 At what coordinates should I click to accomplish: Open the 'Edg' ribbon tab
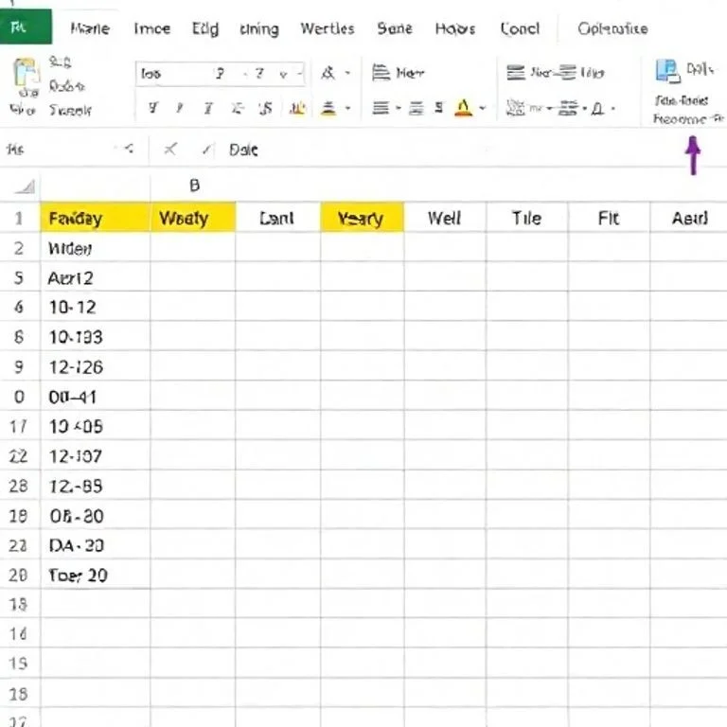point(204,28)
